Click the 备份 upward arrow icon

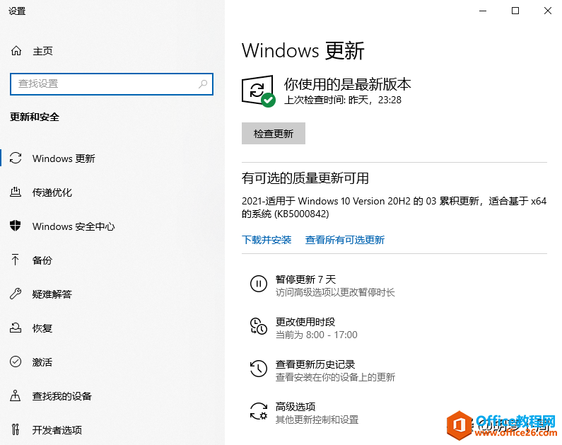pyautogui.click(x=16, y=260)
